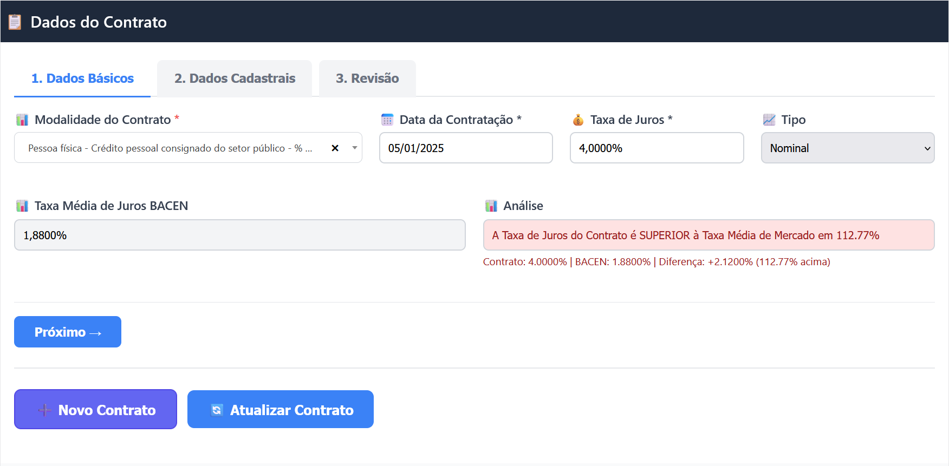Click the selected Pessoa física modalidade text
This screenshot has height=466, width=949.
click(170, 148)
